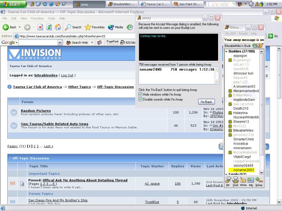
Task: Open the Other Topics breadcrumb link
Action: [80, 87]
